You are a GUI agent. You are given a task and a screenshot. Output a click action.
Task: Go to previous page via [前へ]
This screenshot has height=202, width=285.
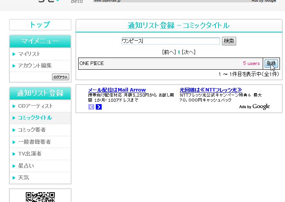pos(169,52)
